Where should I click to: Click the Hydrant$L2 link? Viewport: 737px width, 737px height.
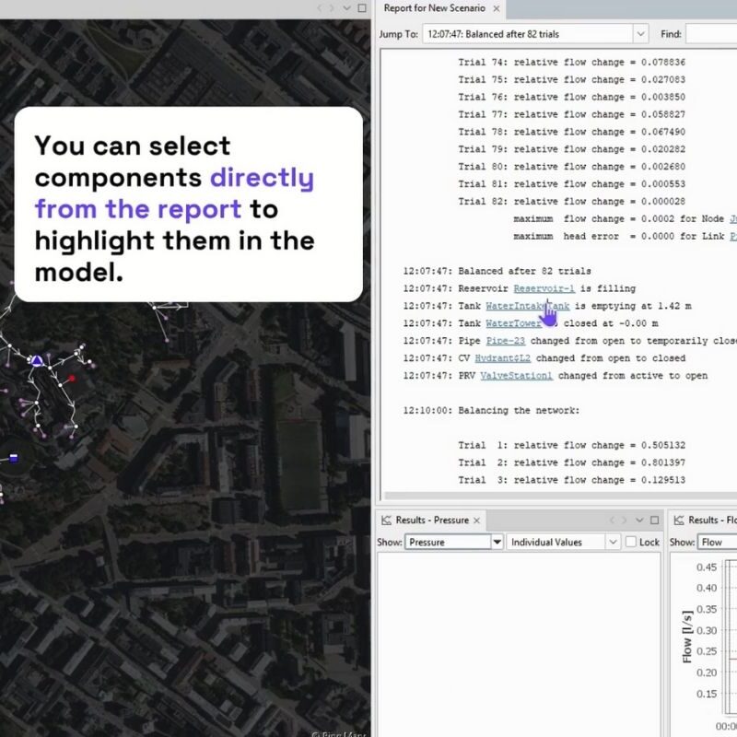coord(502,358)
